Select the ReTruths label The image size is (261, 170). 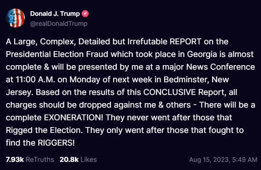coord(40,160)
